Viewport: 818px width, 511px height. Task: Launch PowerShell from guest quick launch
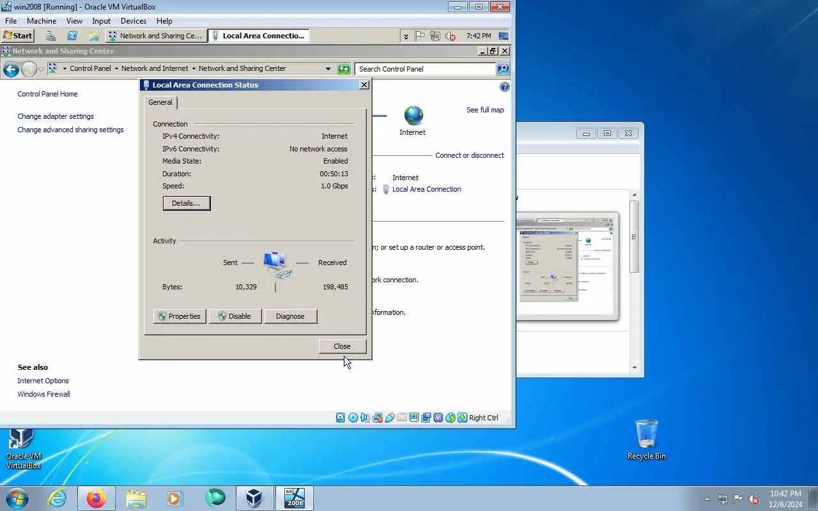(x=72, y=36)
